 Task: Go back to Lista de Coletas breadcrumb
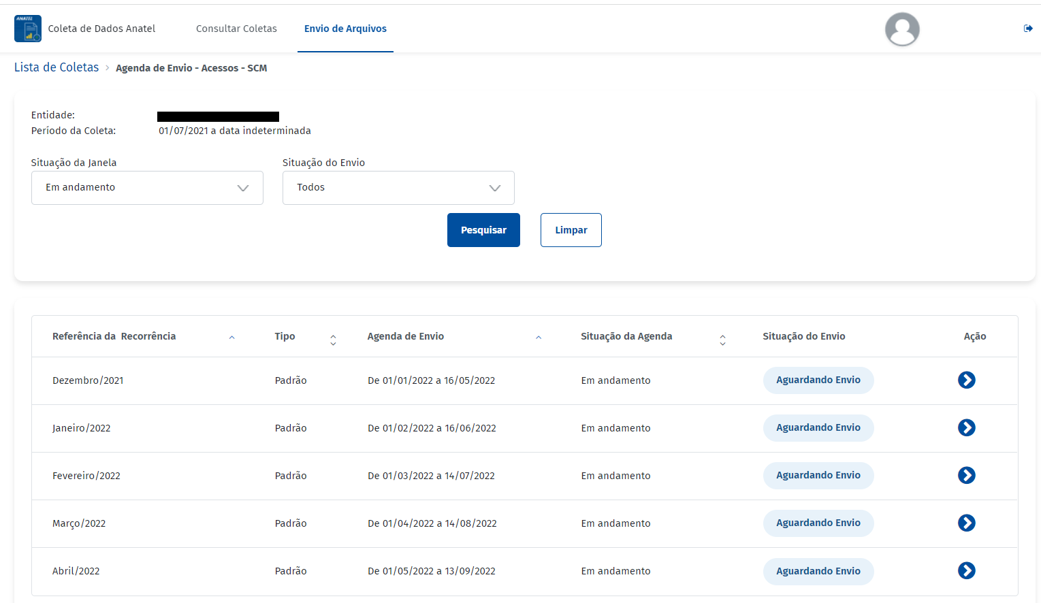coord(57,67)
